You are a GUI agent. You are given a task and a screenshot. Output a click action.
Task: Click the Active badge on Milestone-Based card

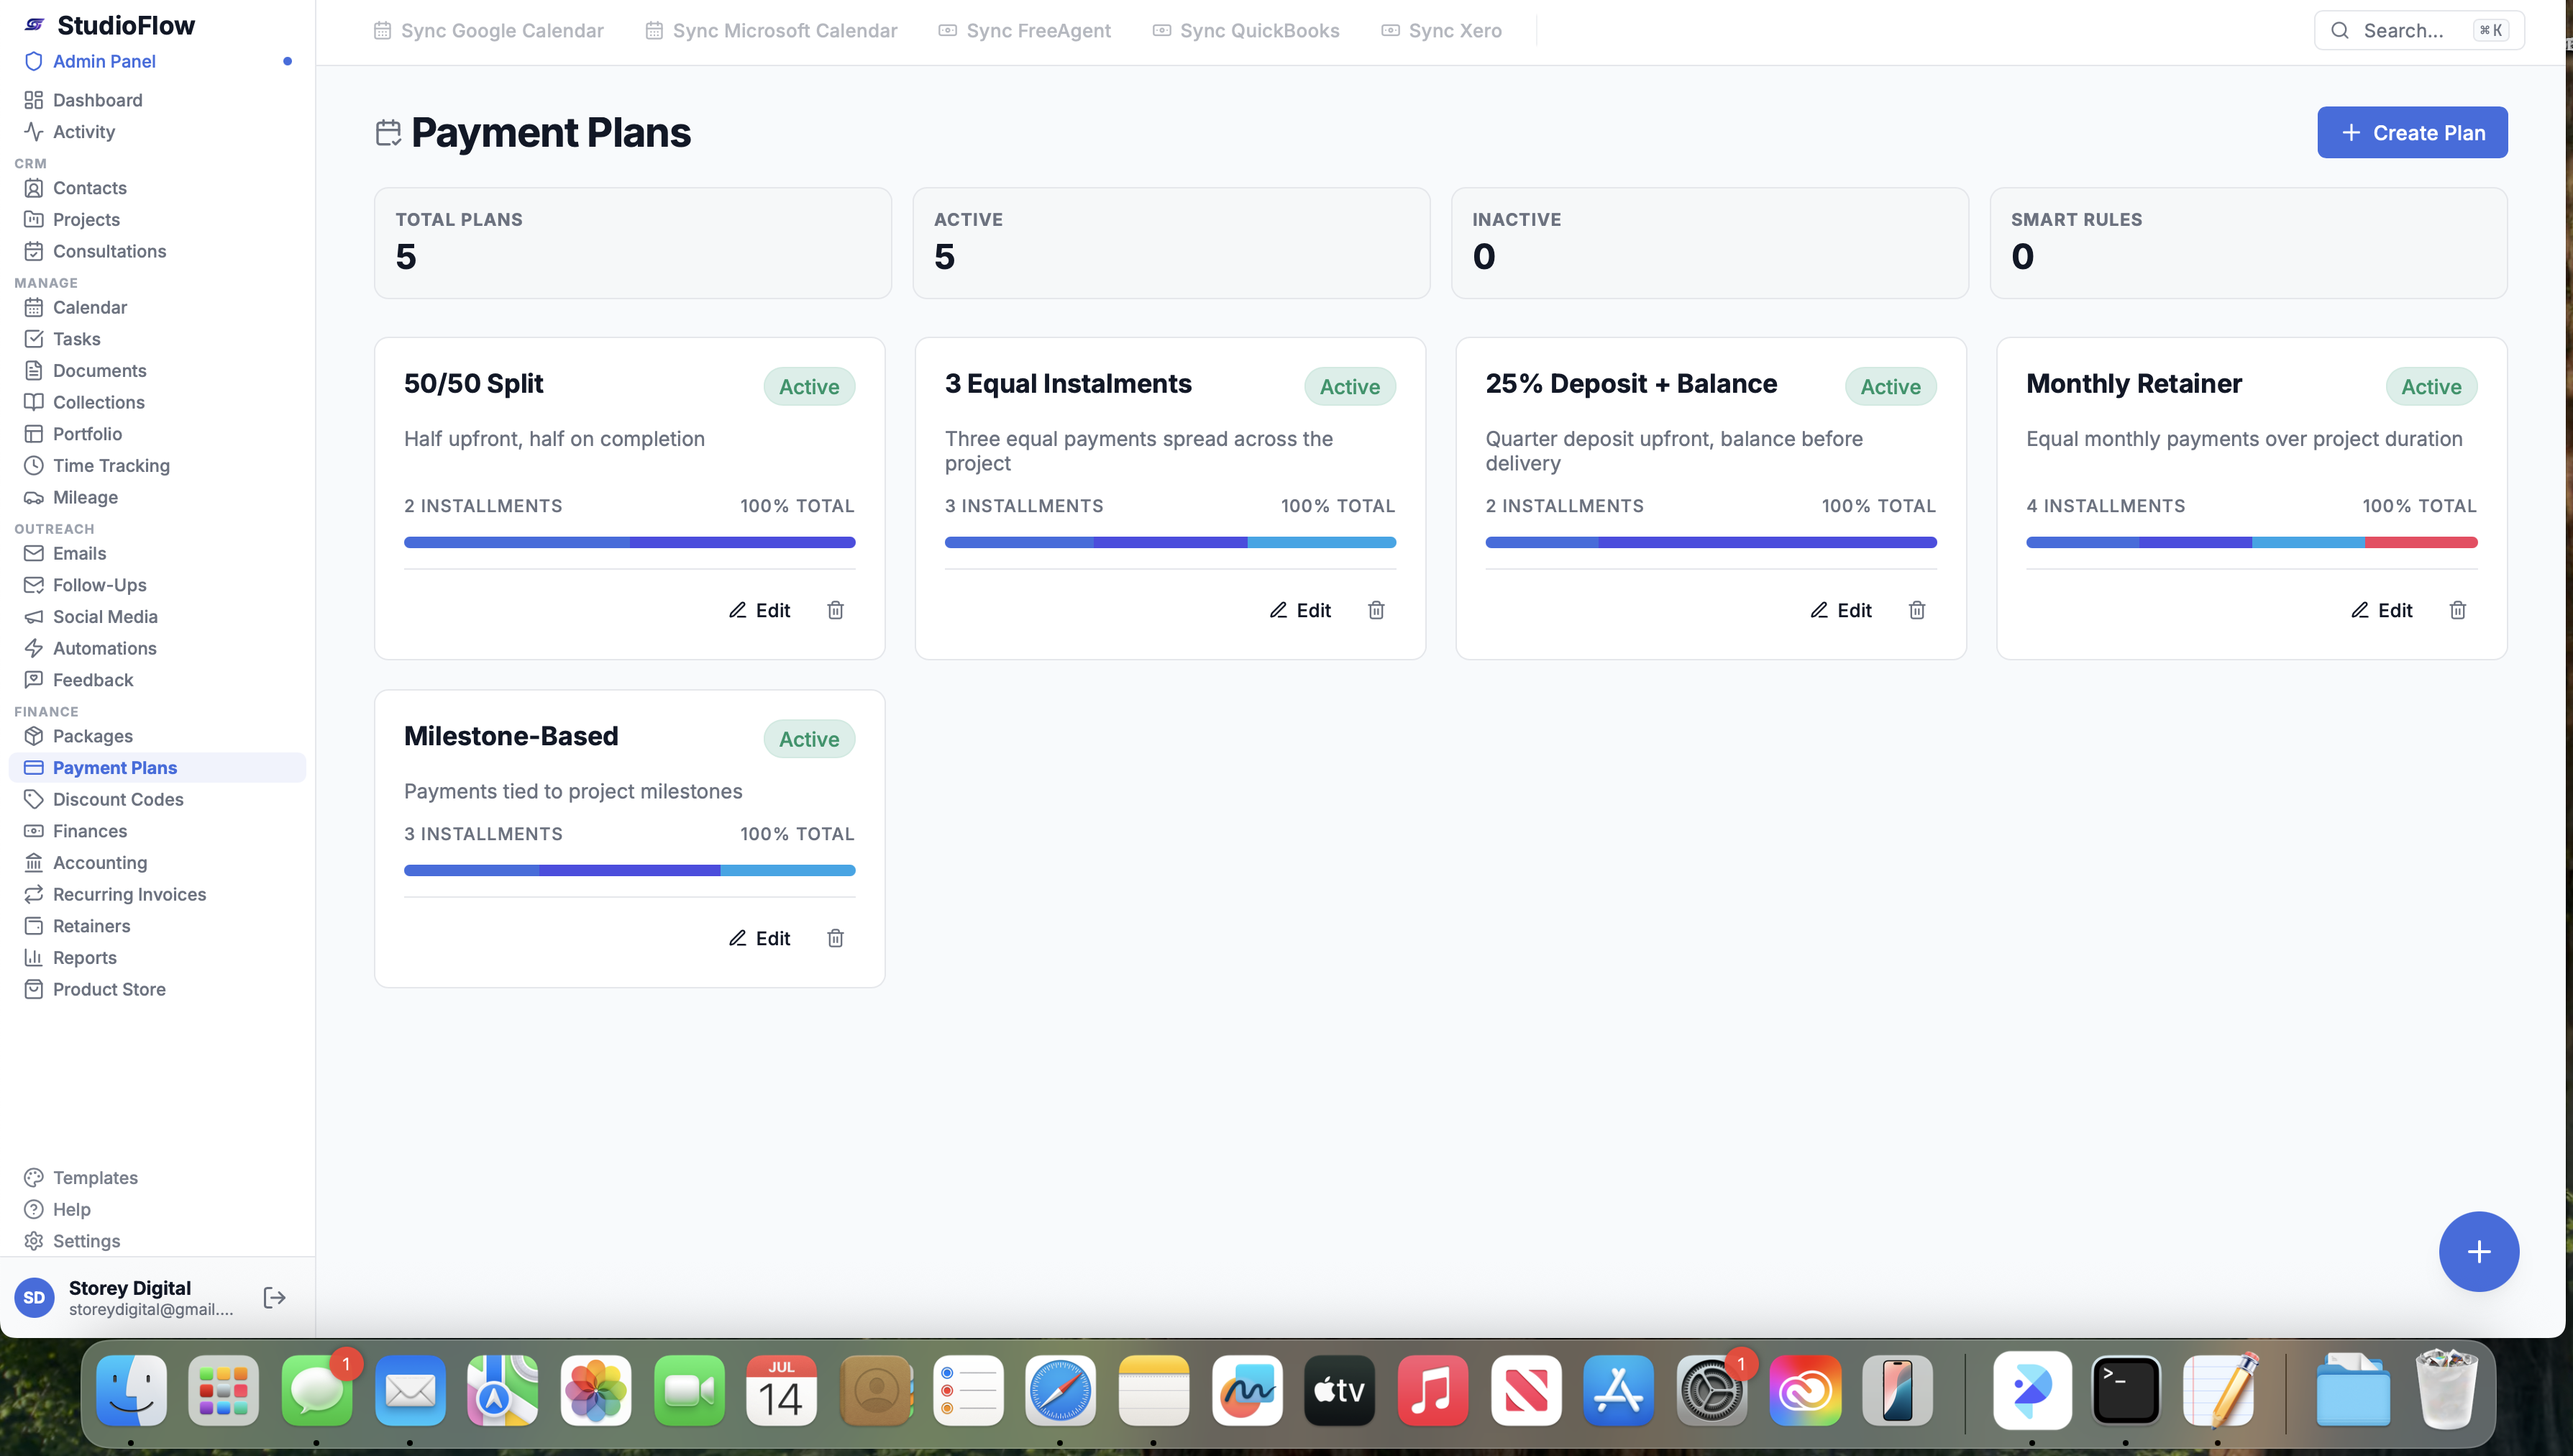point(810,739)
